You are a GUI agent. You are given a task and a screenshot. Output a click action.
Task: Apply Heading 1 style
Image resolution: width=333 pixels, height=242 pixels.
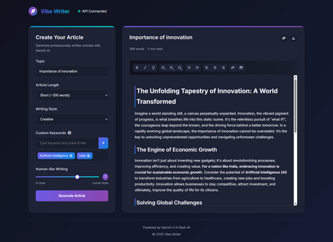click(163, 67)
